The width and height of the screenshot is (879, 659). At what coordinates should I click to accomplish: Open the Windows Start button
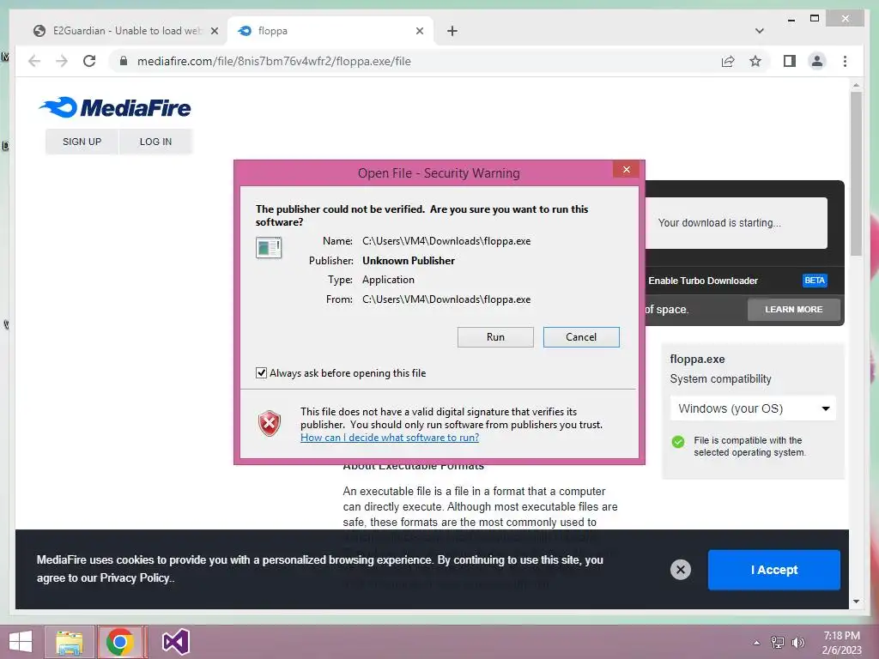(x=21, y=642)
